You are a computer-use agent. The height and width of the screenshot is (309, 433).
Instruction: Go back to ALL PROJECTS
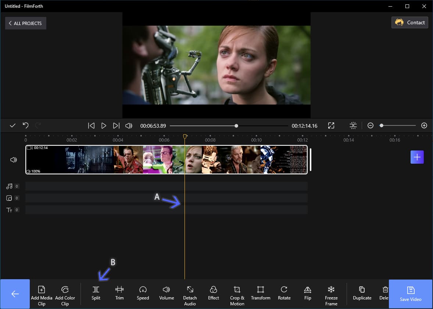coord(26,23)
